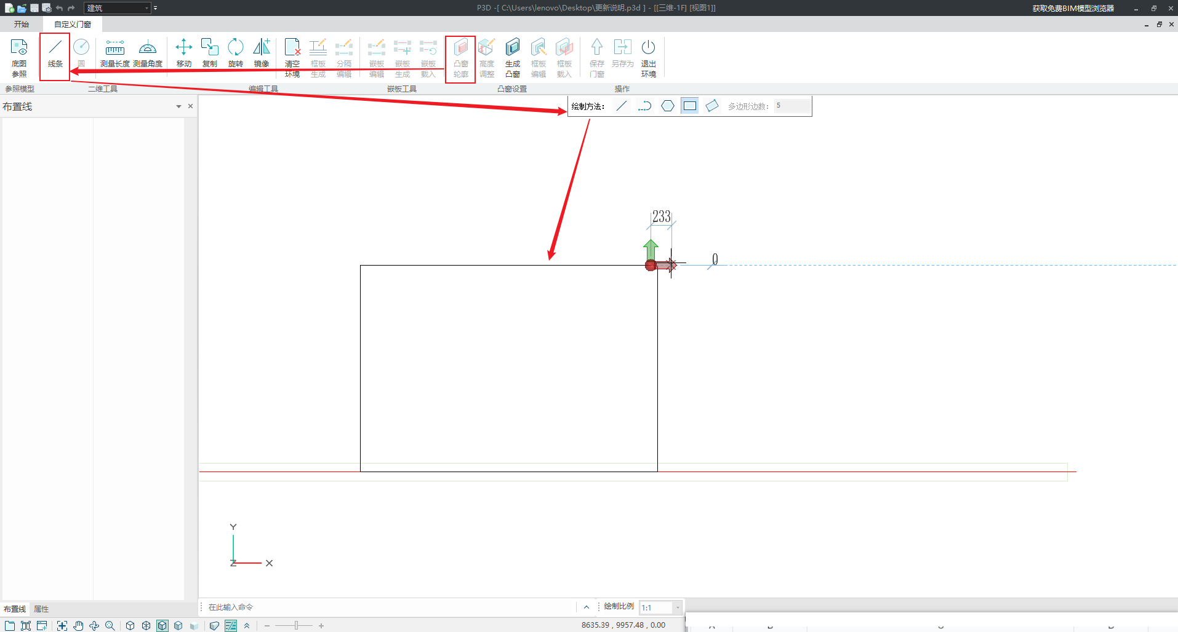Click the 框板生成 frame panel generate tool

tap(318, 58)
